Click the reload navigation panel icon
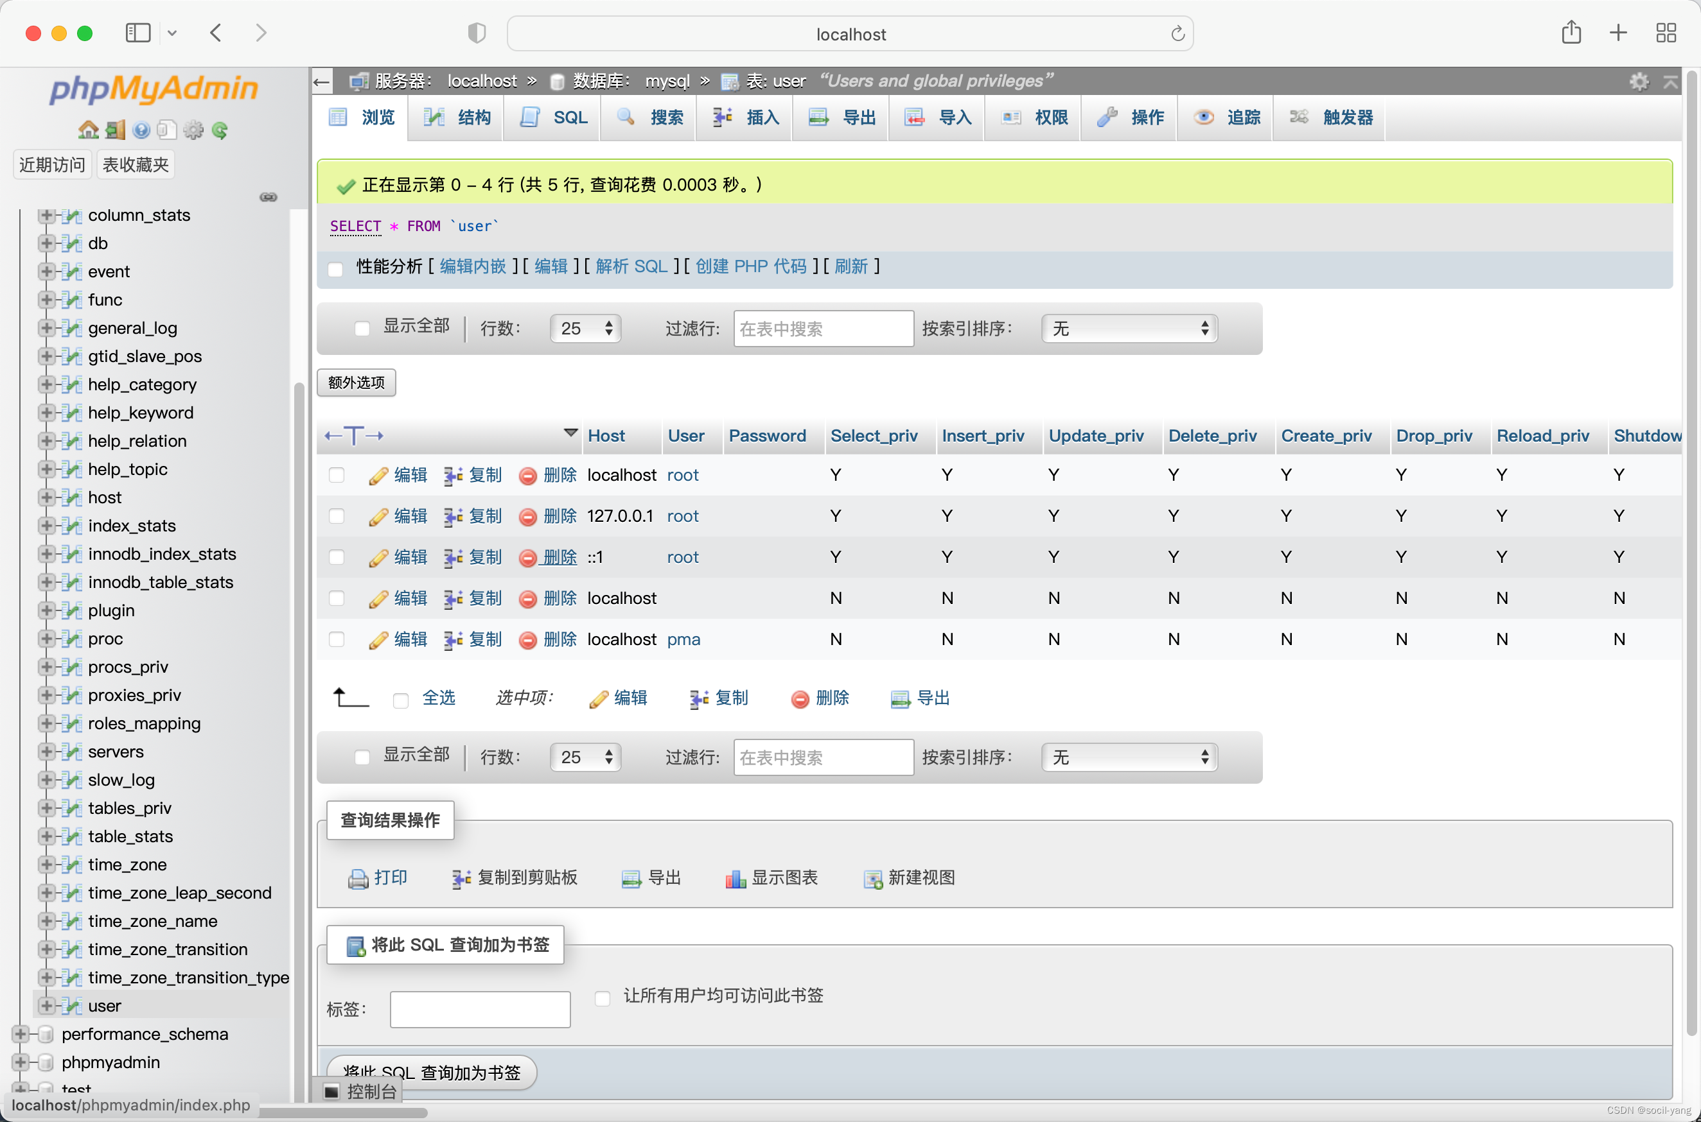Screen dimensions: 1701x1122 (220, 130)
